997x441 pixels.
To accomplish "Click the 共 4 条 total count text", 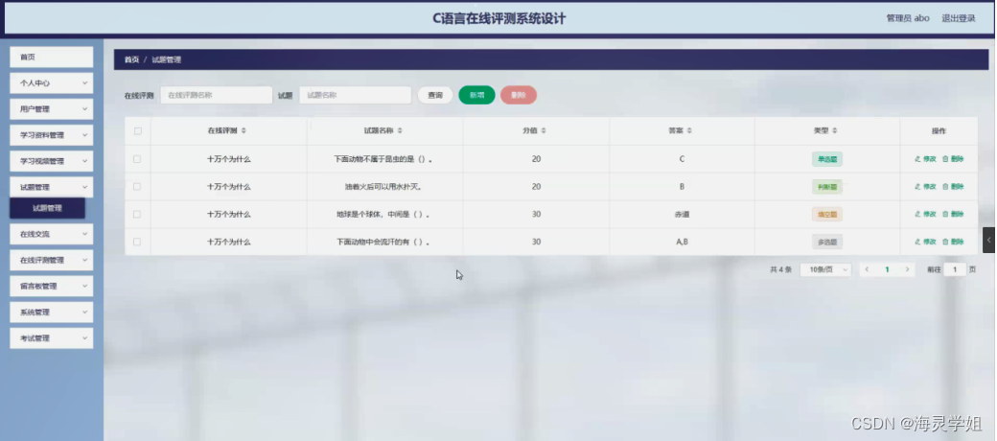I will tap(780, 269).
